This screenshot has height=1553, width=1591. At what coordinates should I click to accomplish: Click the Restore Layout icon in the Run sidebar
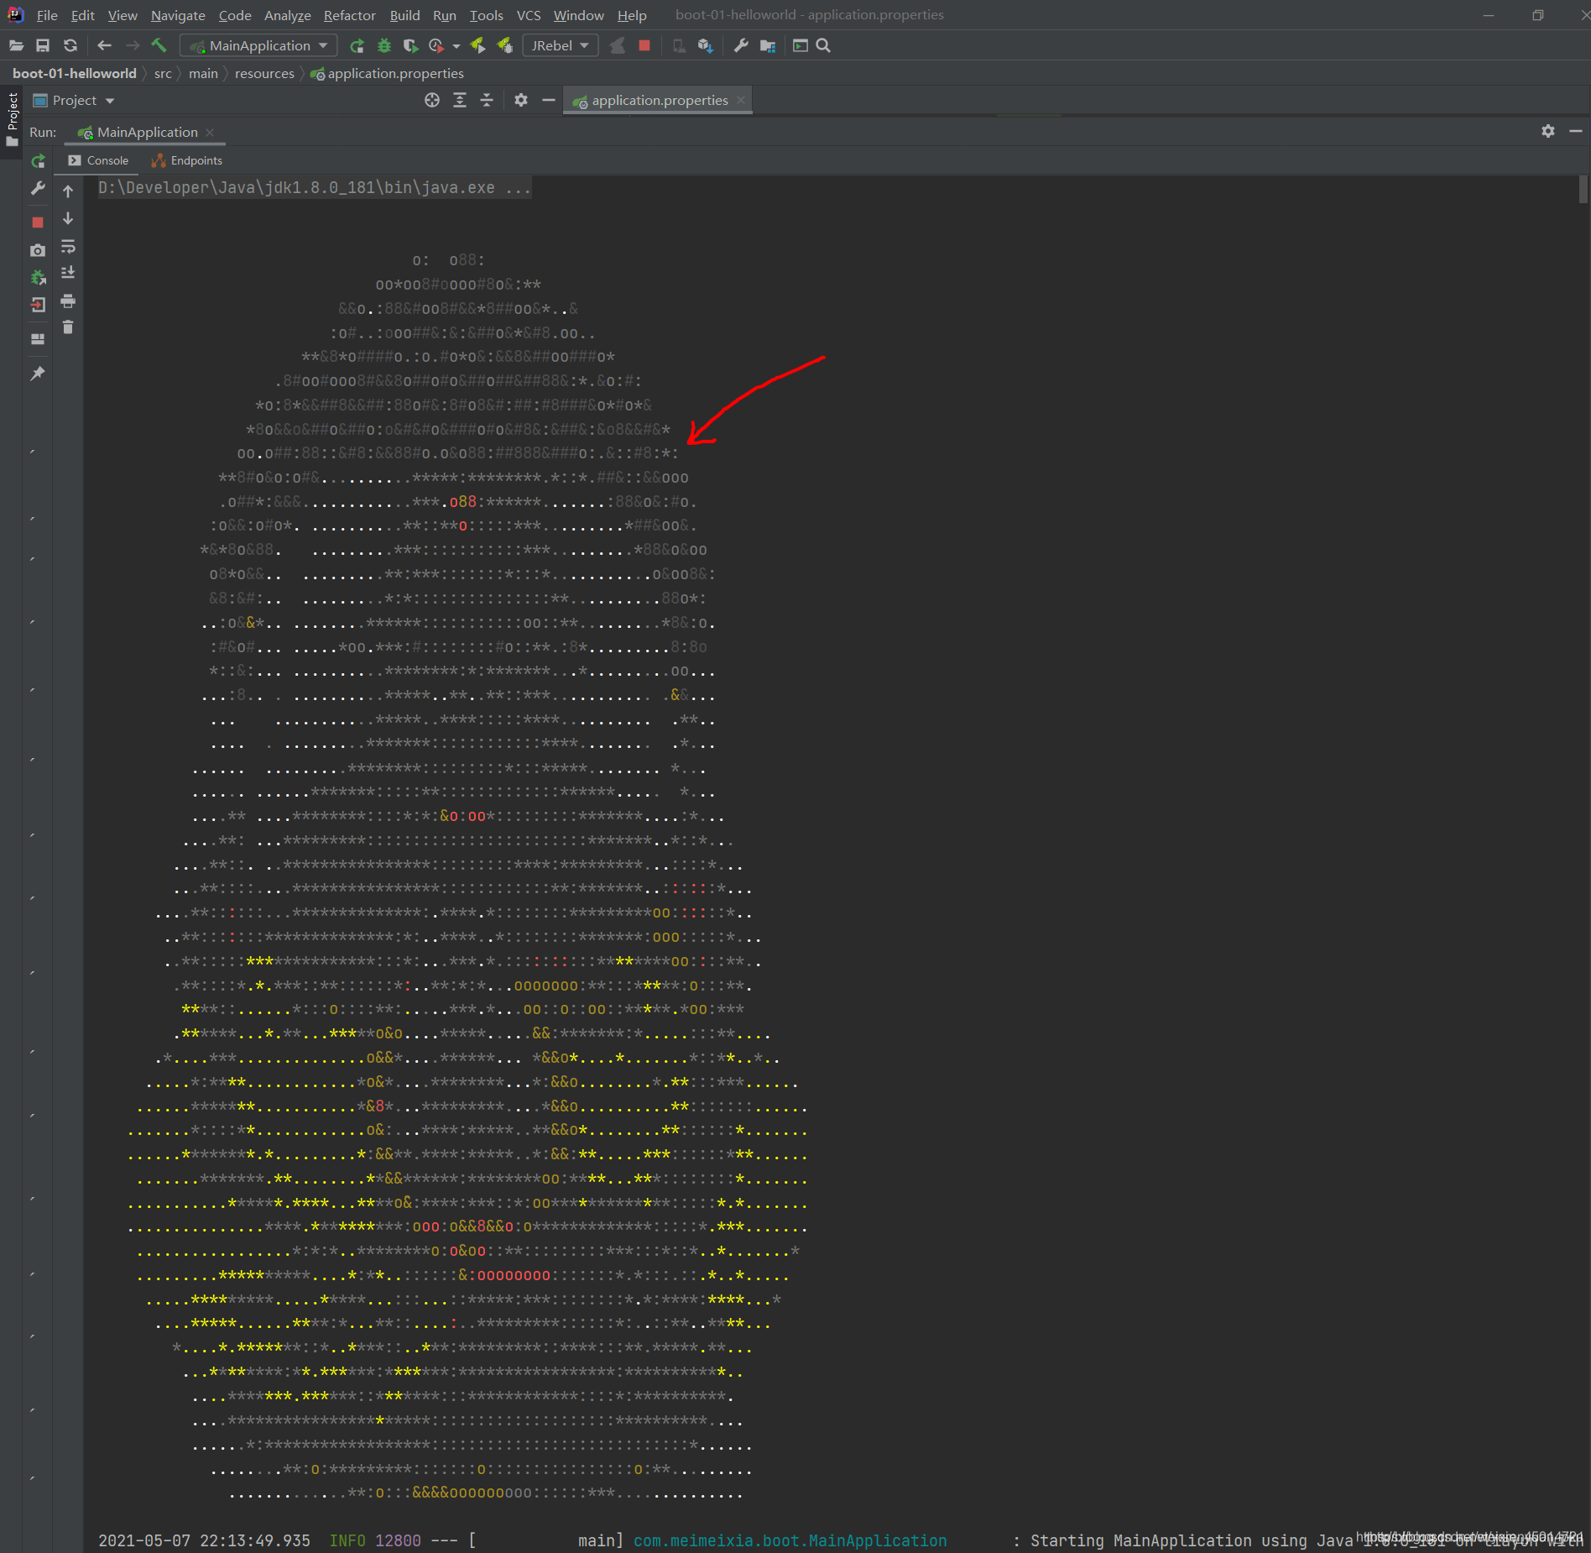click(x=38, y=339)
